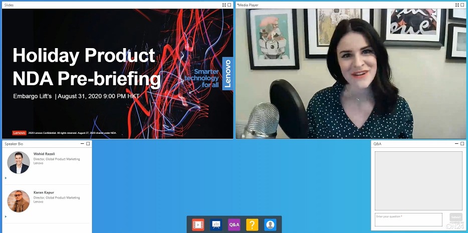
Task: Minimize the Speaker Bio window
Action: 83,143
